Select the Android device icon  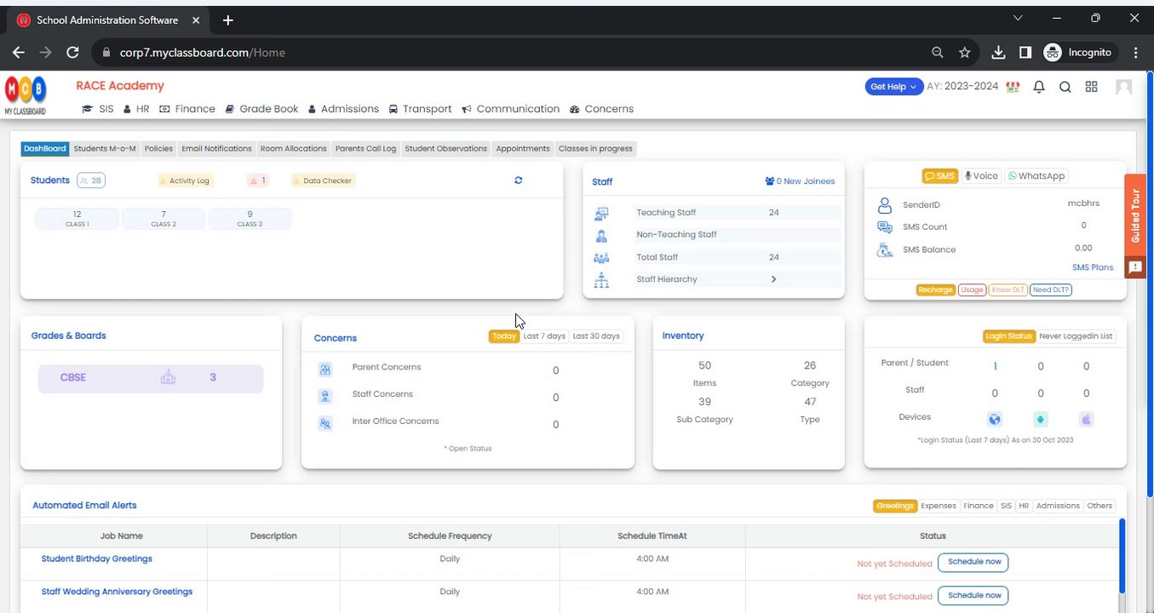click(x=1041, y=419)
